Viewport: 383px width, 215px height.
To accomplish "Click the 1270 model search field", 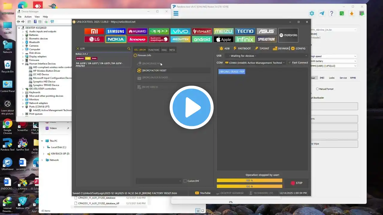I will coord(103,48).
